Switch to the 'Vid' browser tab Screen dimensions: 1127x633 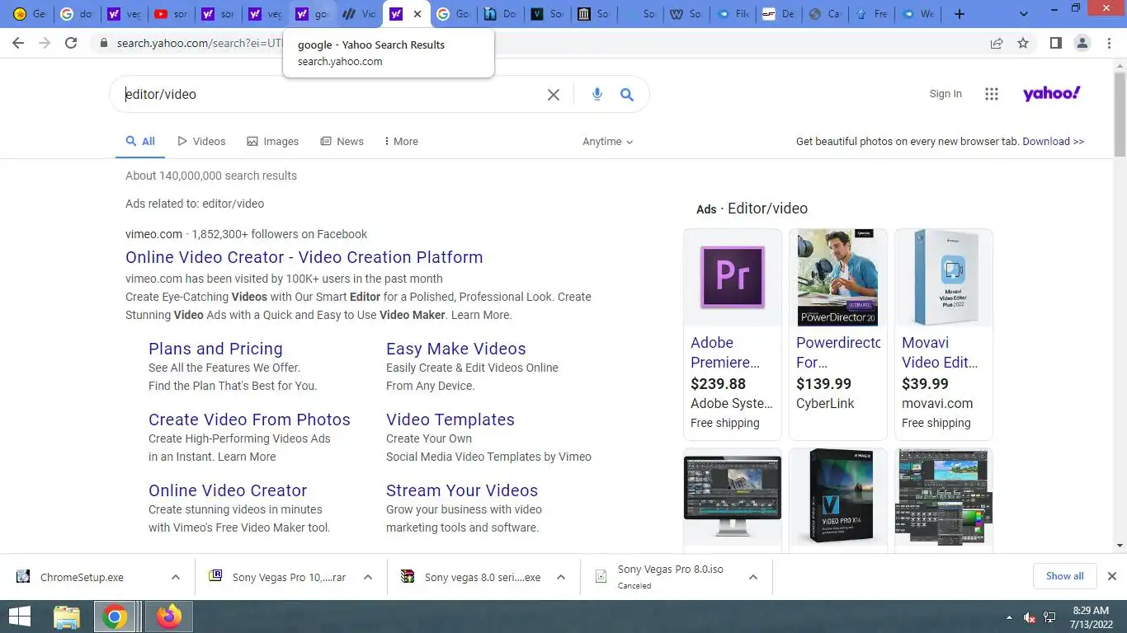(x=360, y=14)
